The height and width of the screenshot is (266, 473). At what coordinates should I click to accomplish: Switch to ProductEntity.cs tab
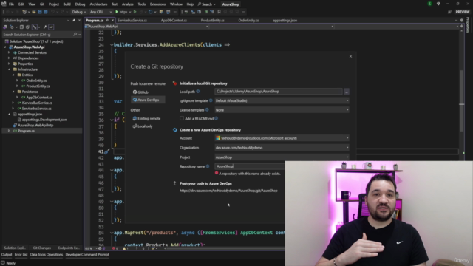tap(212, 21)
